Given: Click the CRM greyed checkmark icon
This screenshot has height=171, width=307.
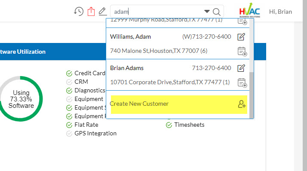Looking at the screenshot, I should (69, 82).
